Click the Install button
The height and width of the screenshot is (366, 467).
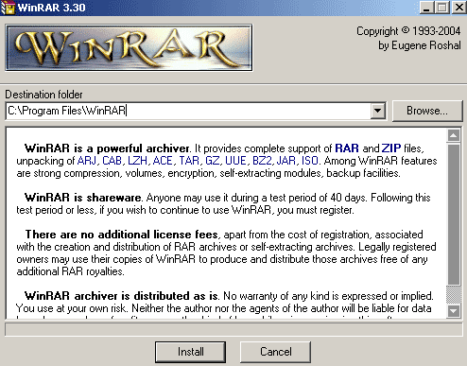coord(190,352)
